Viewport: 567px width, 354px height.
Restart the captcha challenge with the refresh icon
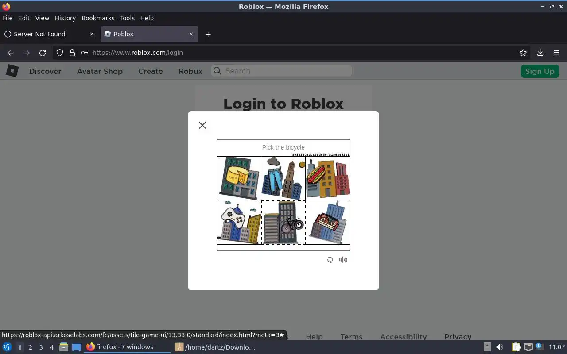[x=330, y=260]
